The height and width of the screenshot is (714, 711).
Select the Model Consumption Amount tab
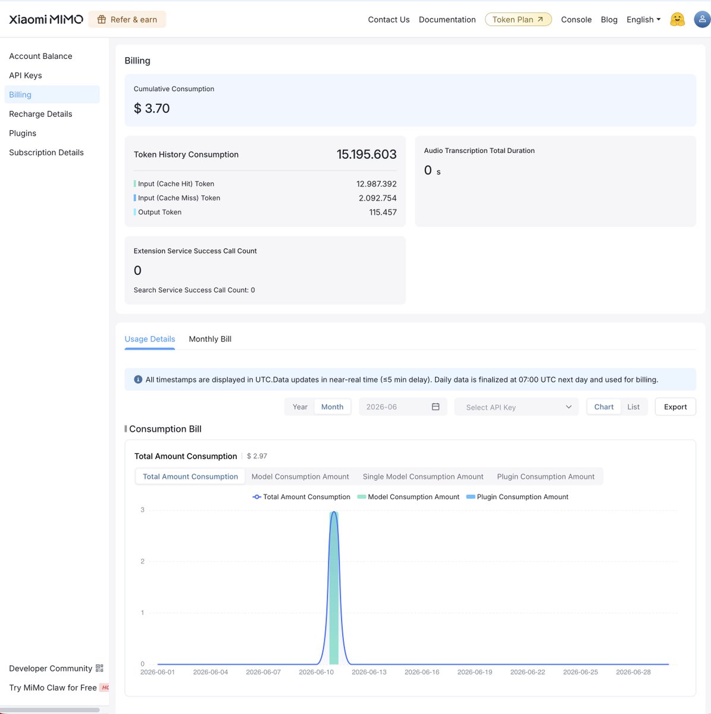pyautogui.click(x=300, y=477)
